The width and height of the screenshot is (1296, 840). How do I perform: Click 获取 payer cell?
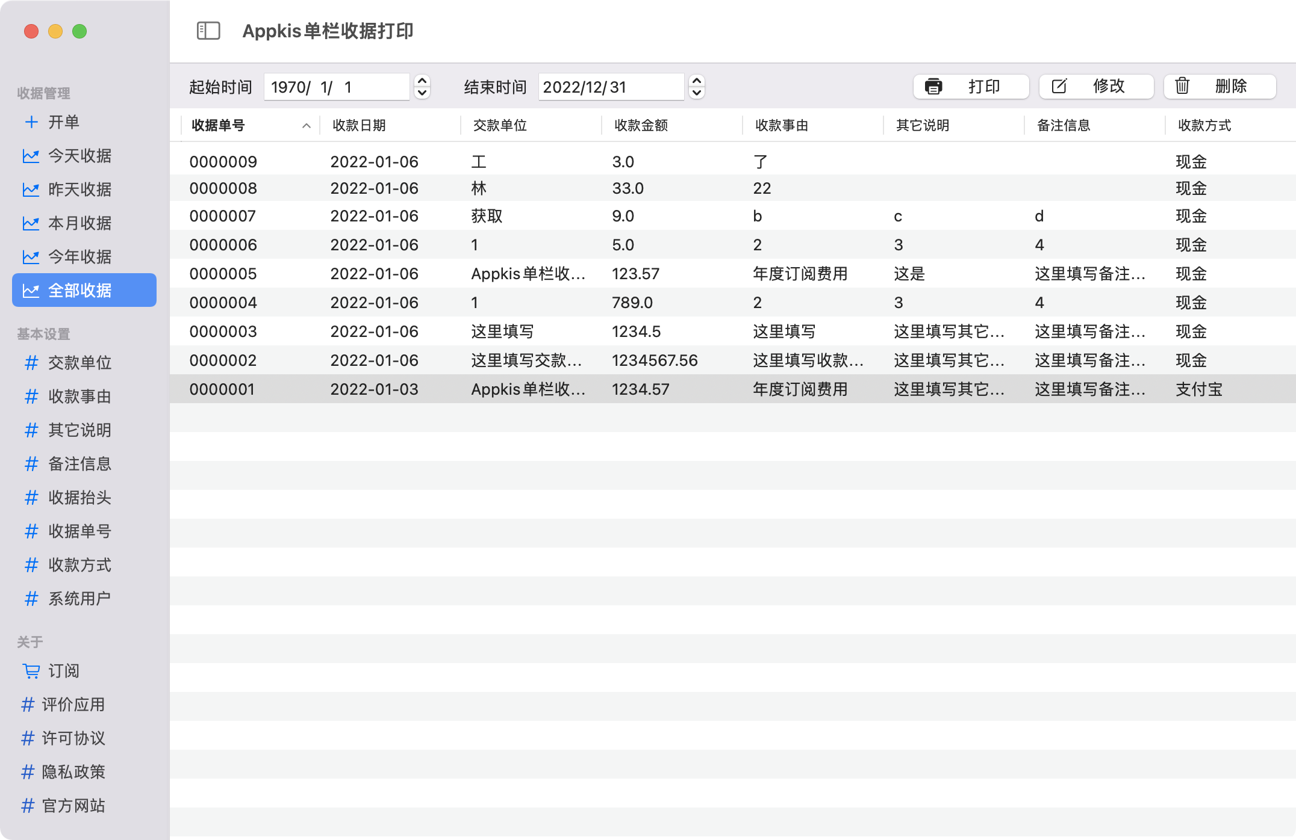(x=487, y=216)
